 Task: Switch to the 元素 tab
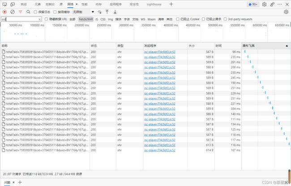pos(38,4)
